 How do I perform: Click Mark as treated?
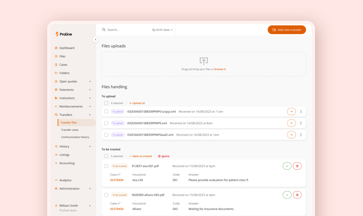[x=140, y=156]
